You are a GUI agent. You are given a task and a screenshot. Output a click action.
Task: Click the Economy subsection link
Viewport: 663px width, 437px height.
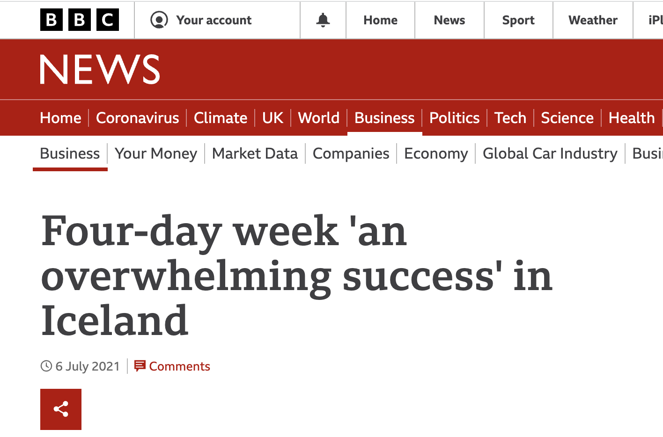[x=436, y=153]
